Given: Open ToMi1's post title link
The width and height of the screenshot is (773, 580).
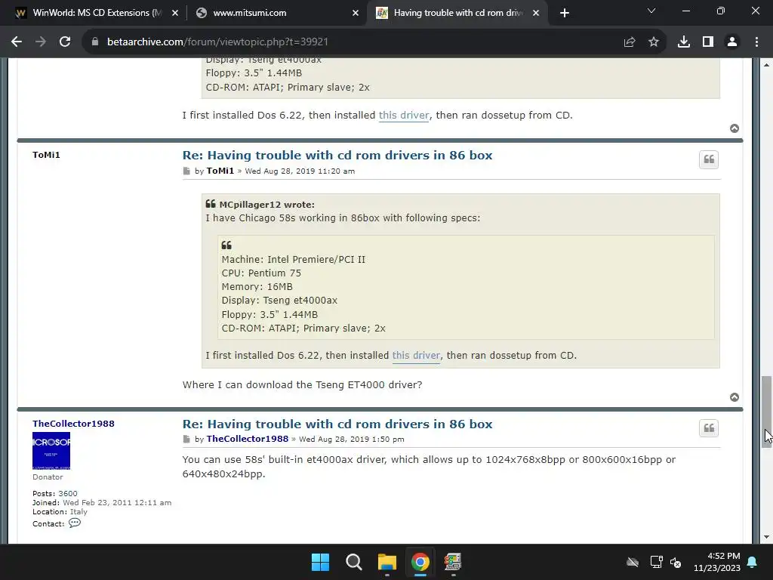Looking at the screenshot, I should point(337,155).
